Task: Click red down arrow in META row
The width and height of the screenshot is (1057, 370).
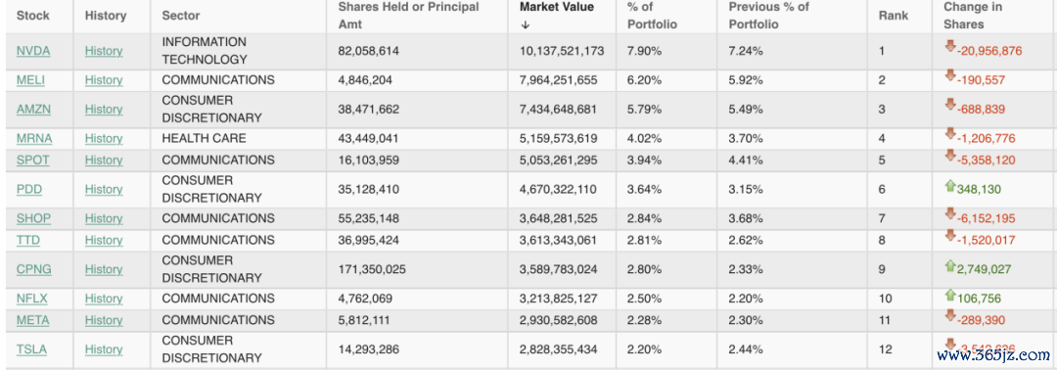Action: coord(950,315)
